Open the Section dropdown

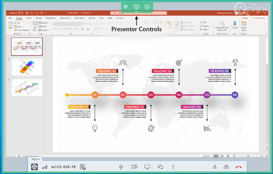[44, 30]
